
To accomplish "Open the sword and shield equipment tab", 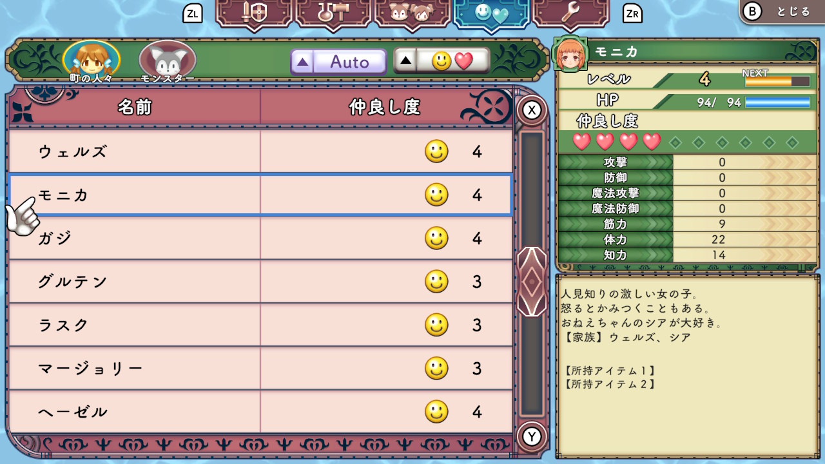I will click(255, 14).
